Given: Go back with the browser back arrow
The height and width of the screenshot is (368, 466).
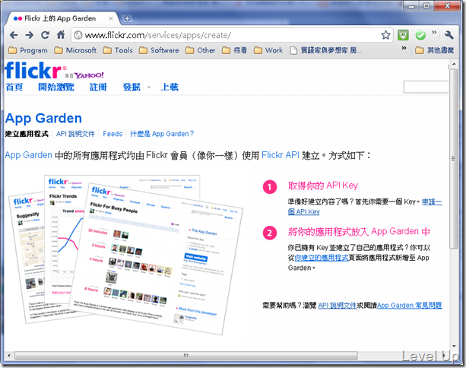Looking at the screenshot, I should [14, 35].
